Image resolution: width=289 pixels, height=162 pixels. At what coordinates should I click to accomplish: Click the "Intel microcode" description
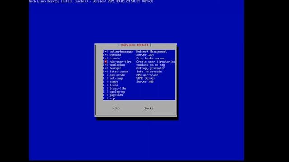pos(149,72)
